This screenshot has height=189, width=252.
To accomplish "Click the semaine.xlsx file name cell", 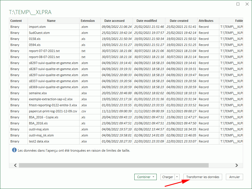I will (38, 93).
